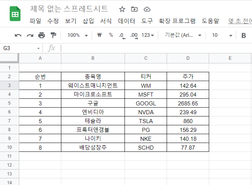Expand the name box dropdown arrow
Image resolution: width=252 pixels, height=185 pixels.
(x=38, y=48)
